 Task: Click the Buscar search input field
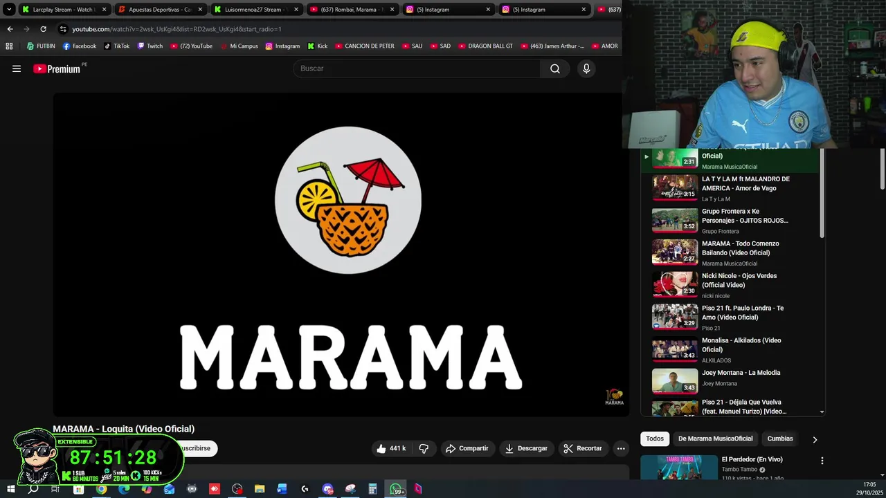click(417, 68)
